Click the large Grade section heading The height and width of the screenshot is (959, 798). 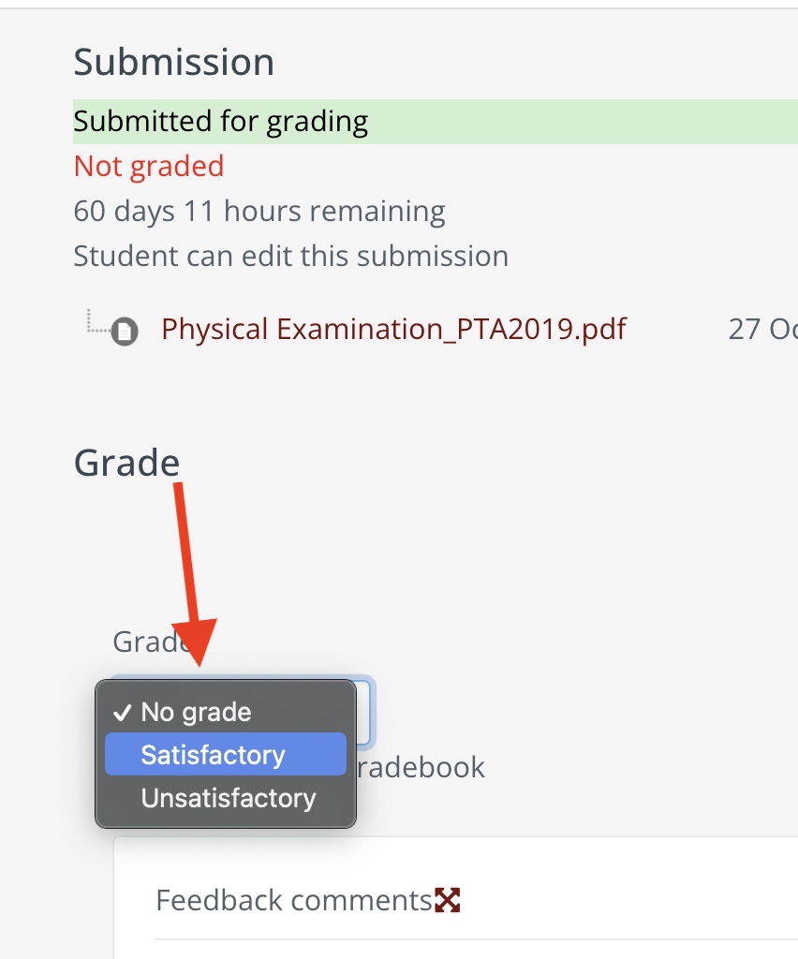126,463
